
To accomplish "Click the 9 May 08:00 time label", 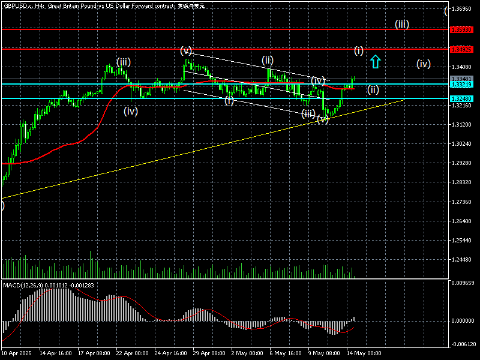I will 324,353.
